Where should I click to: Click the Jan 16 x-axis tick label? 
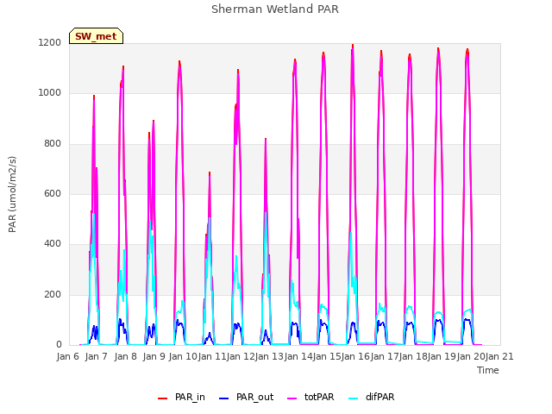(x=355, y=356)
